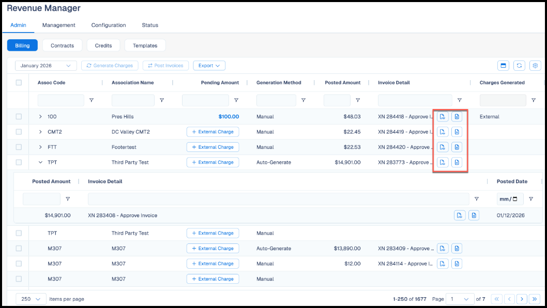Open the January 2026 period dropdown
The height and width of the screenshot is (308, 547).
click(x=45, y=66)
